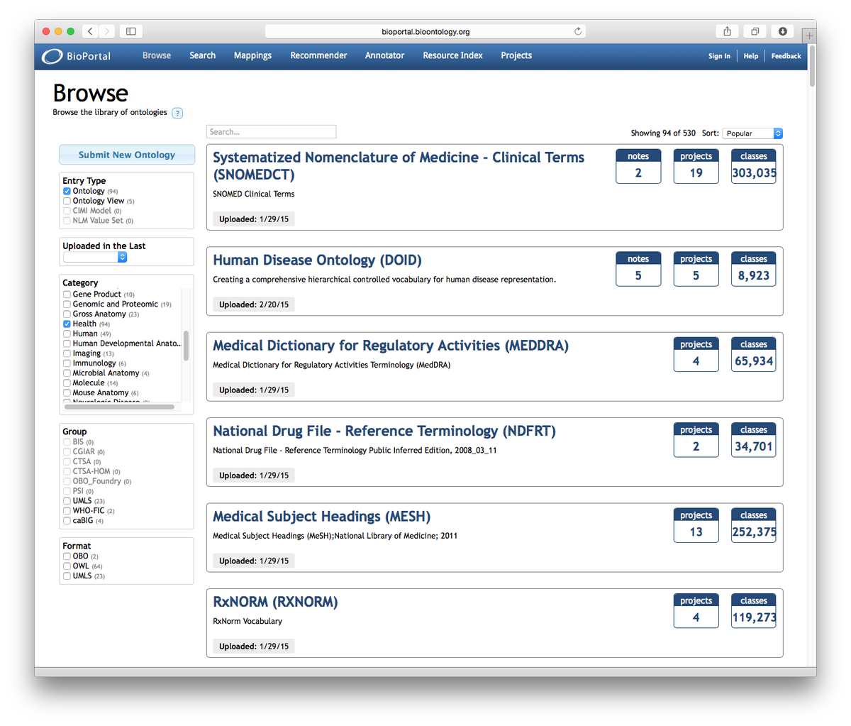Click the 'Showing 94 of 530' text

(x=663, y=133)
